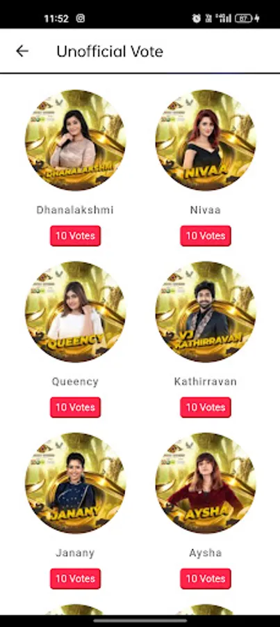Cast 10 Votes for Nivaa
Screen dimensions: 280x627
[x=206, y=235]
